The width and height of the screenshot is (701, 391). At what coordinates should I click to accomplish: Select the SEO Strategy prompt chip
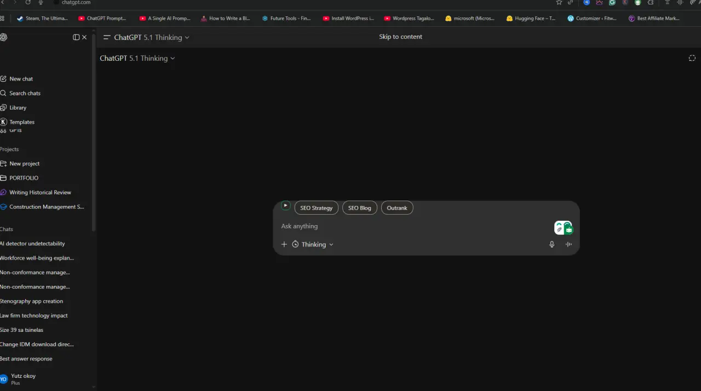point(316,208)
